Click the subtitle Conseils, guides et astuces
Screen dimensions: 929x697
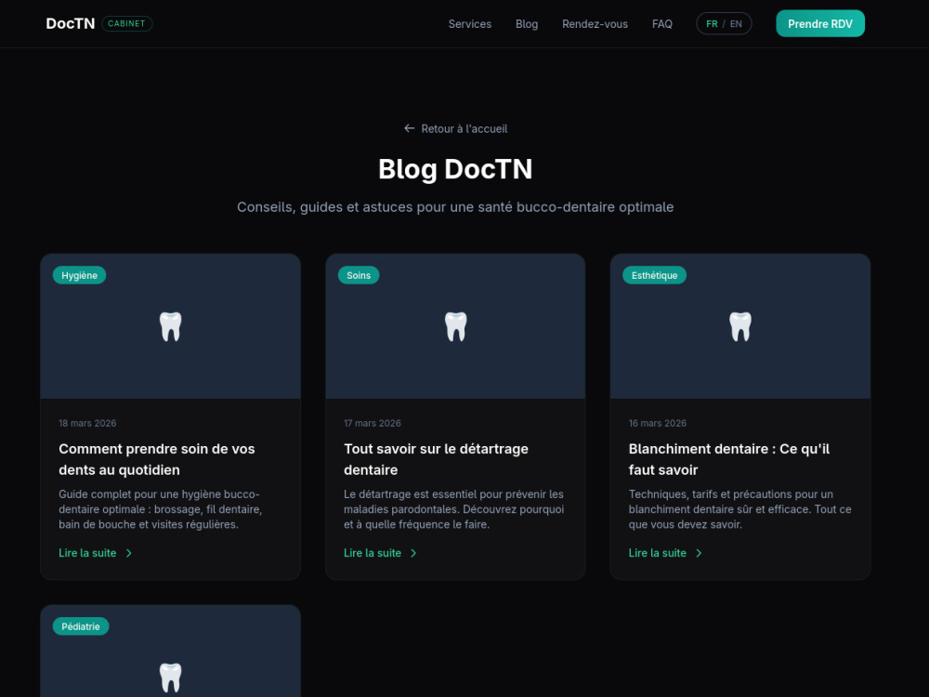[x=455, y=207]
